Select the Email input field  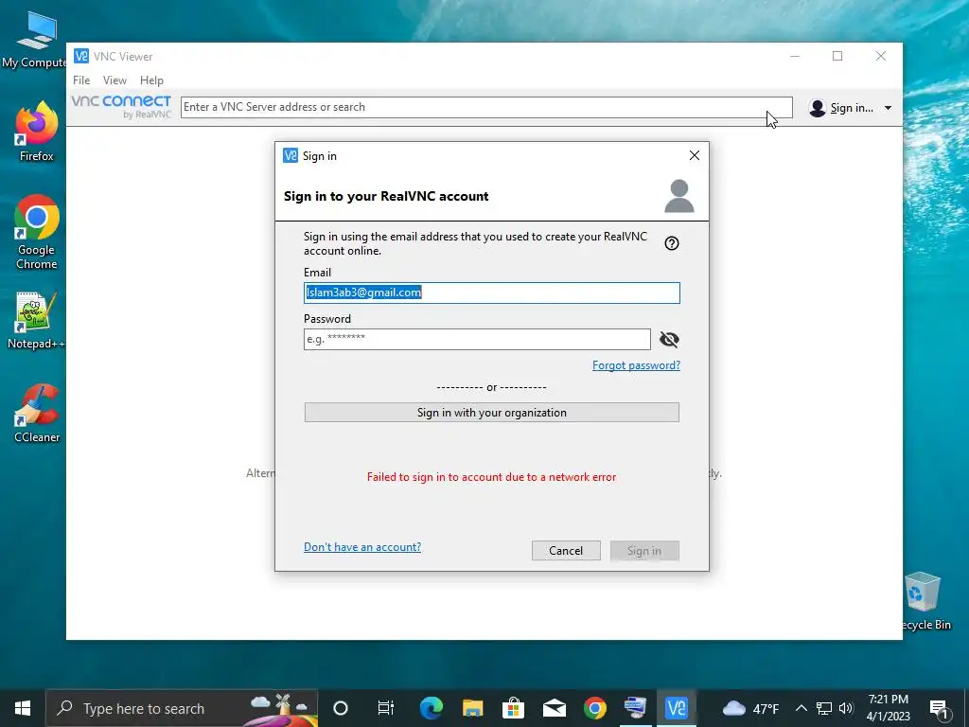[492, 293]
